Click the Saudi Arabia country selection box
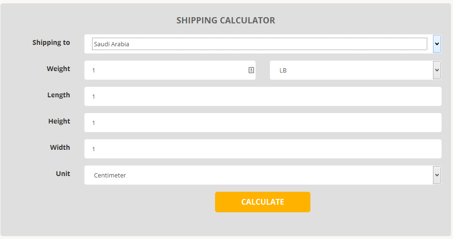The height and width of the screenshot is (239, 453). click(x=259, y=44)
